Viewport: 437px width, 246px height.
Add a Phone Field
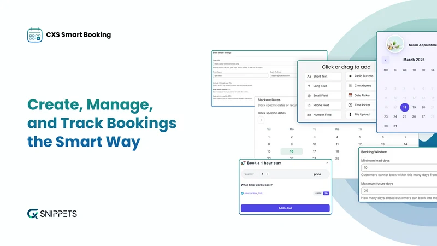(323, 105)
